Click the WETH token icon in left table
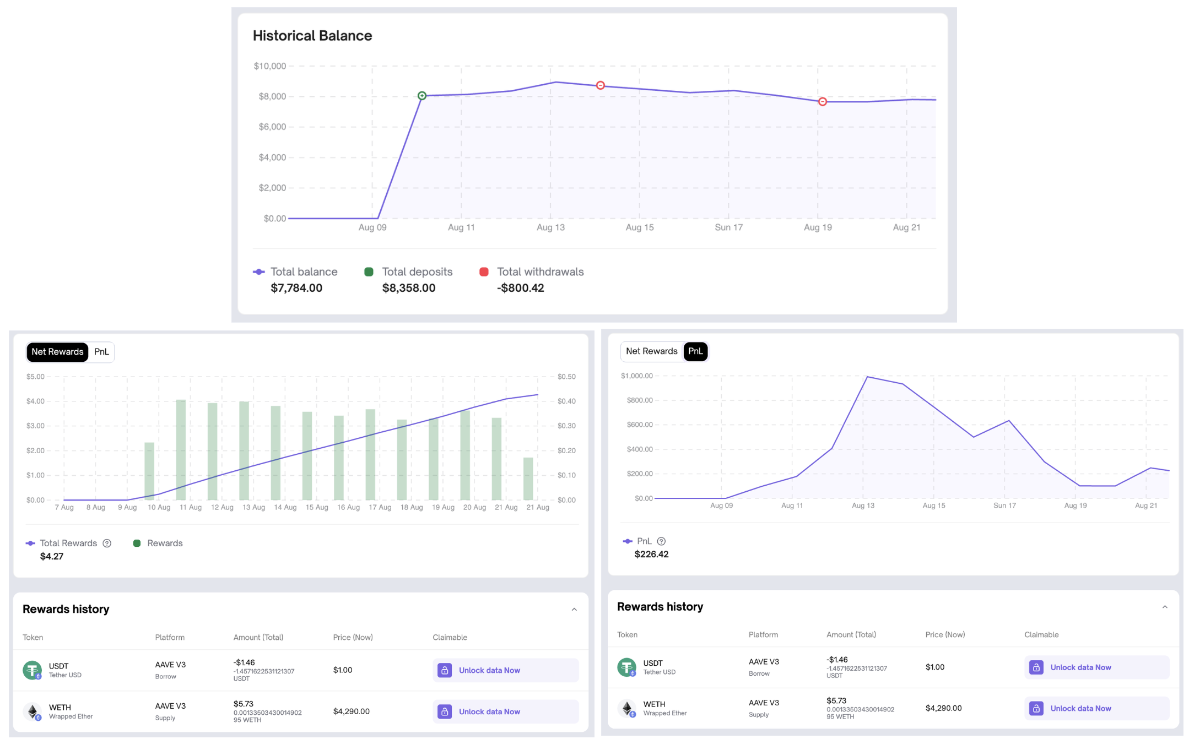1189x739 pixels. [32, 711]
